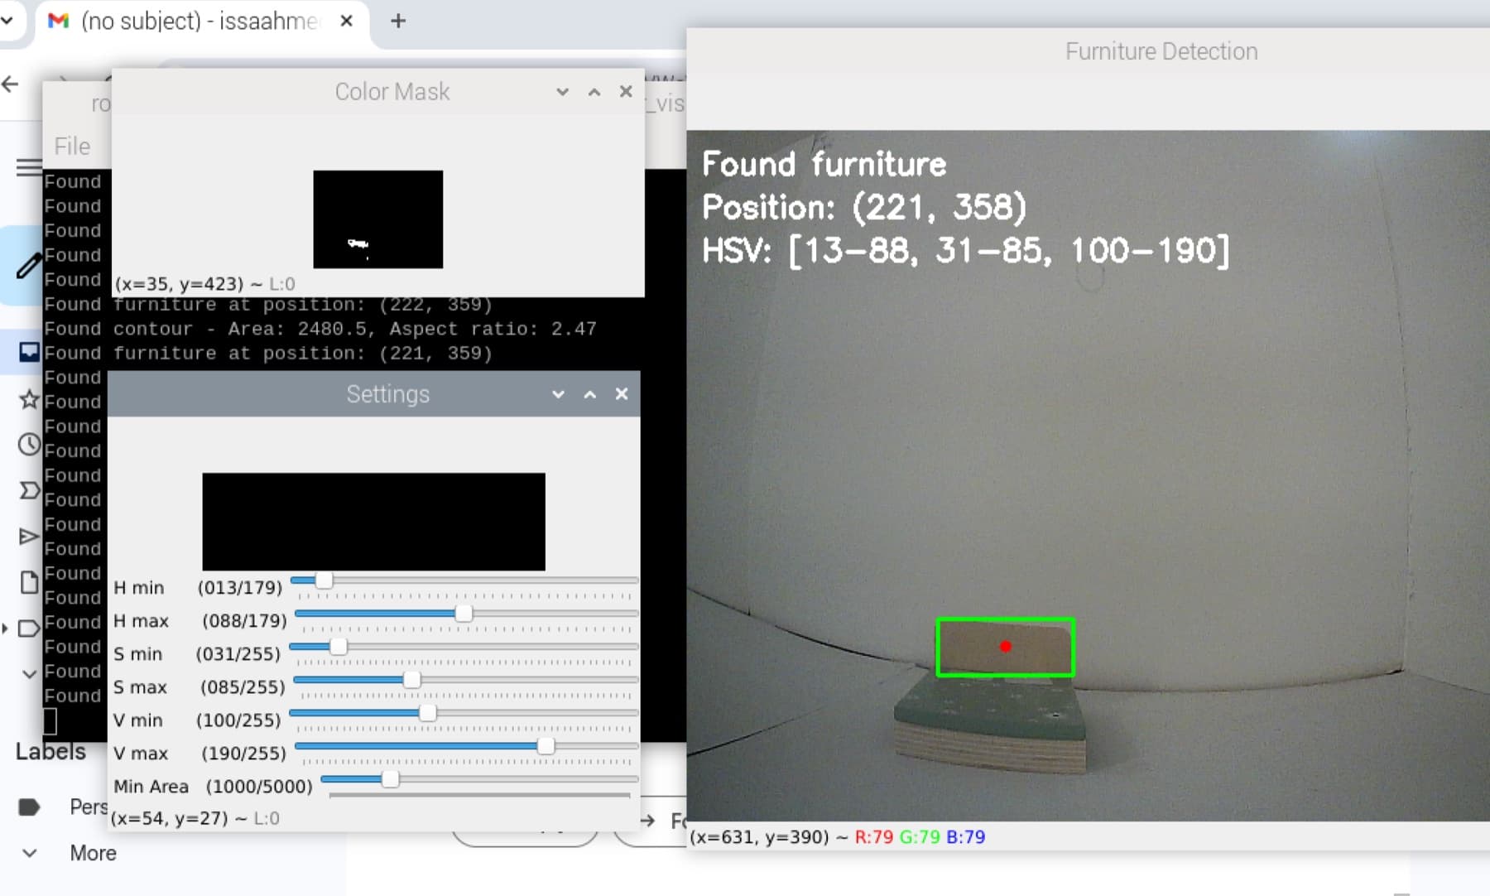This screenshot has height=896, width=1490.
Task: Maximize the Settings window
Action: tap(590, 394)
